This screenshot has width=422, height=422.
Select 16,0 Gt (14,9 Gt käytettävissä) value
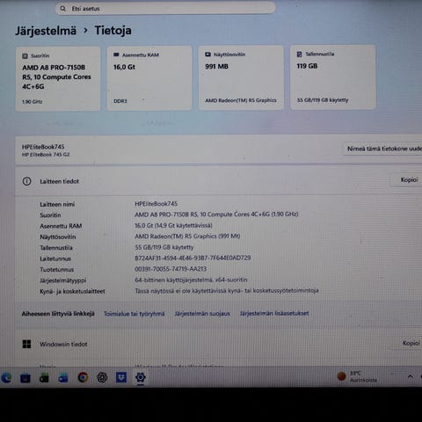173,225
